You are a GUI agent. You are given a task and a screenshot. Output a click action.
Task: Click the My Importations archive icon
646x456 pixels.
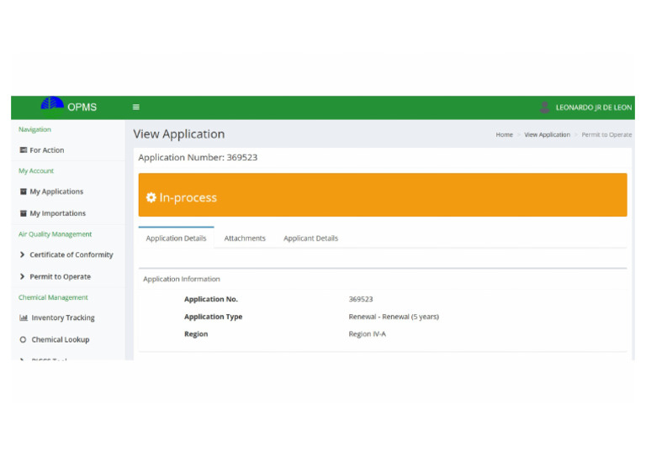[x=24, y=213]
